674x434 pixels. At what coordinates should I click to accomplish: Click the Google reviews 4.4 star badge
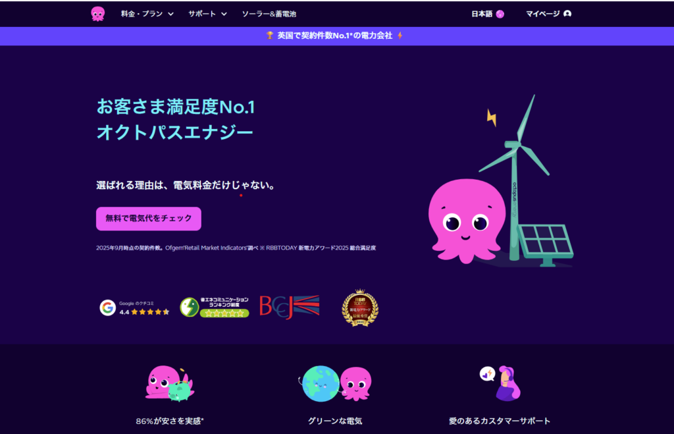click(x=134, y=308)
